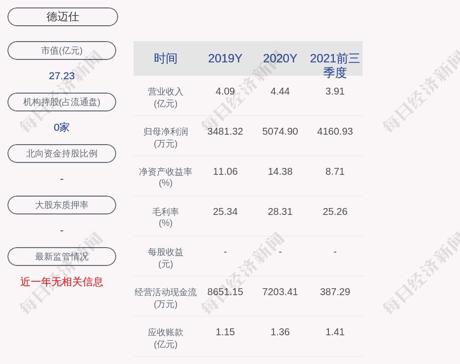The width and height of the screenshot is (460, 364).
Task: Select the 归母净利润(万元) row label
Action: coord(165,138)
